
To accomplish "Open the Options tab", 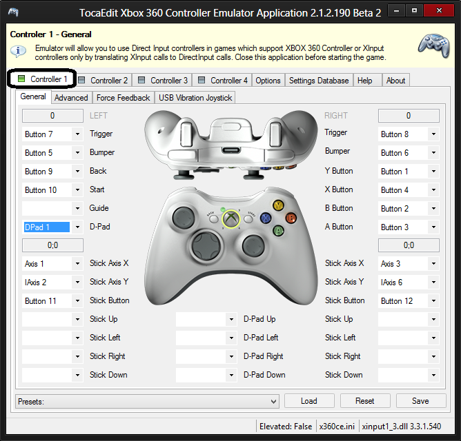I will pos(268,80).
